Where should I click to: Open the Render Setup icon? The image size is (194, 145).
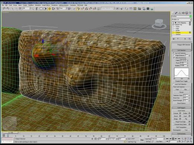point(144,9)
